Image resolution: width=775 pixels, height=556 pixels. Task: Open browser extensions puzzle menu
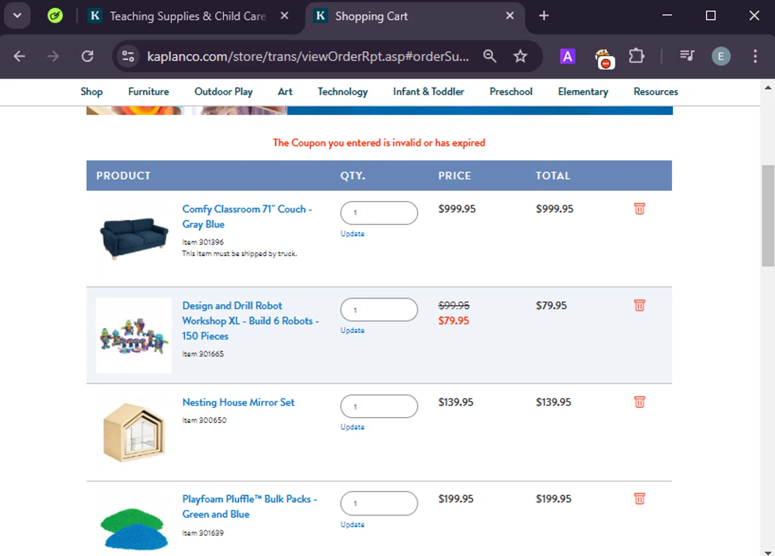[x=637, y=56]
